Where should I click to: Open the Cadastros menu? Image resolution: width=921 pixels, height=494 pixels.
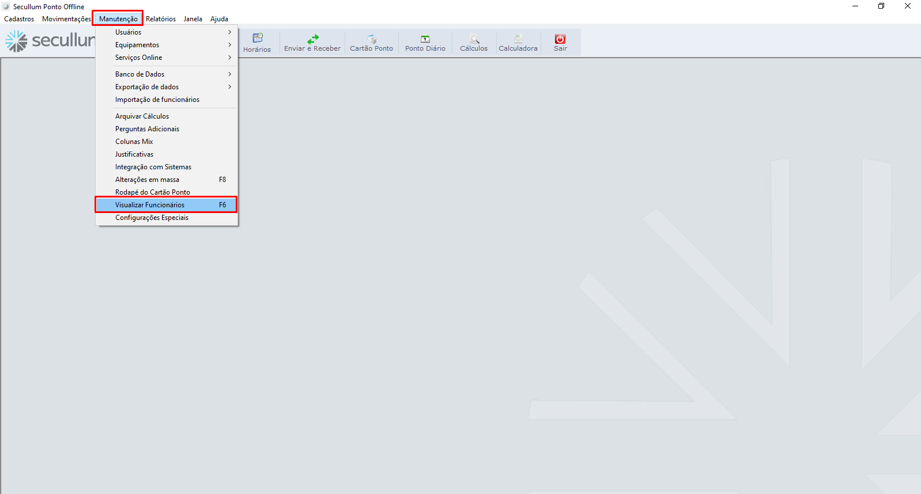[19, 19]
